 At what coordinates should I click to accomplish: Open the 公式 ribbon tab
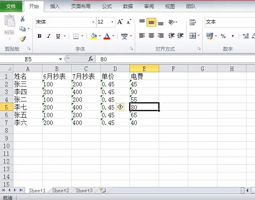107,6
